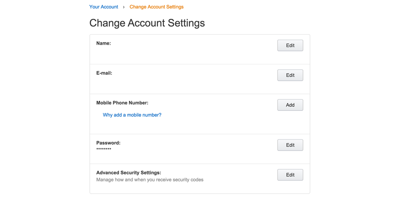Click the security codes description text
The image size is (396, 198).
click(x=150, y=180)
